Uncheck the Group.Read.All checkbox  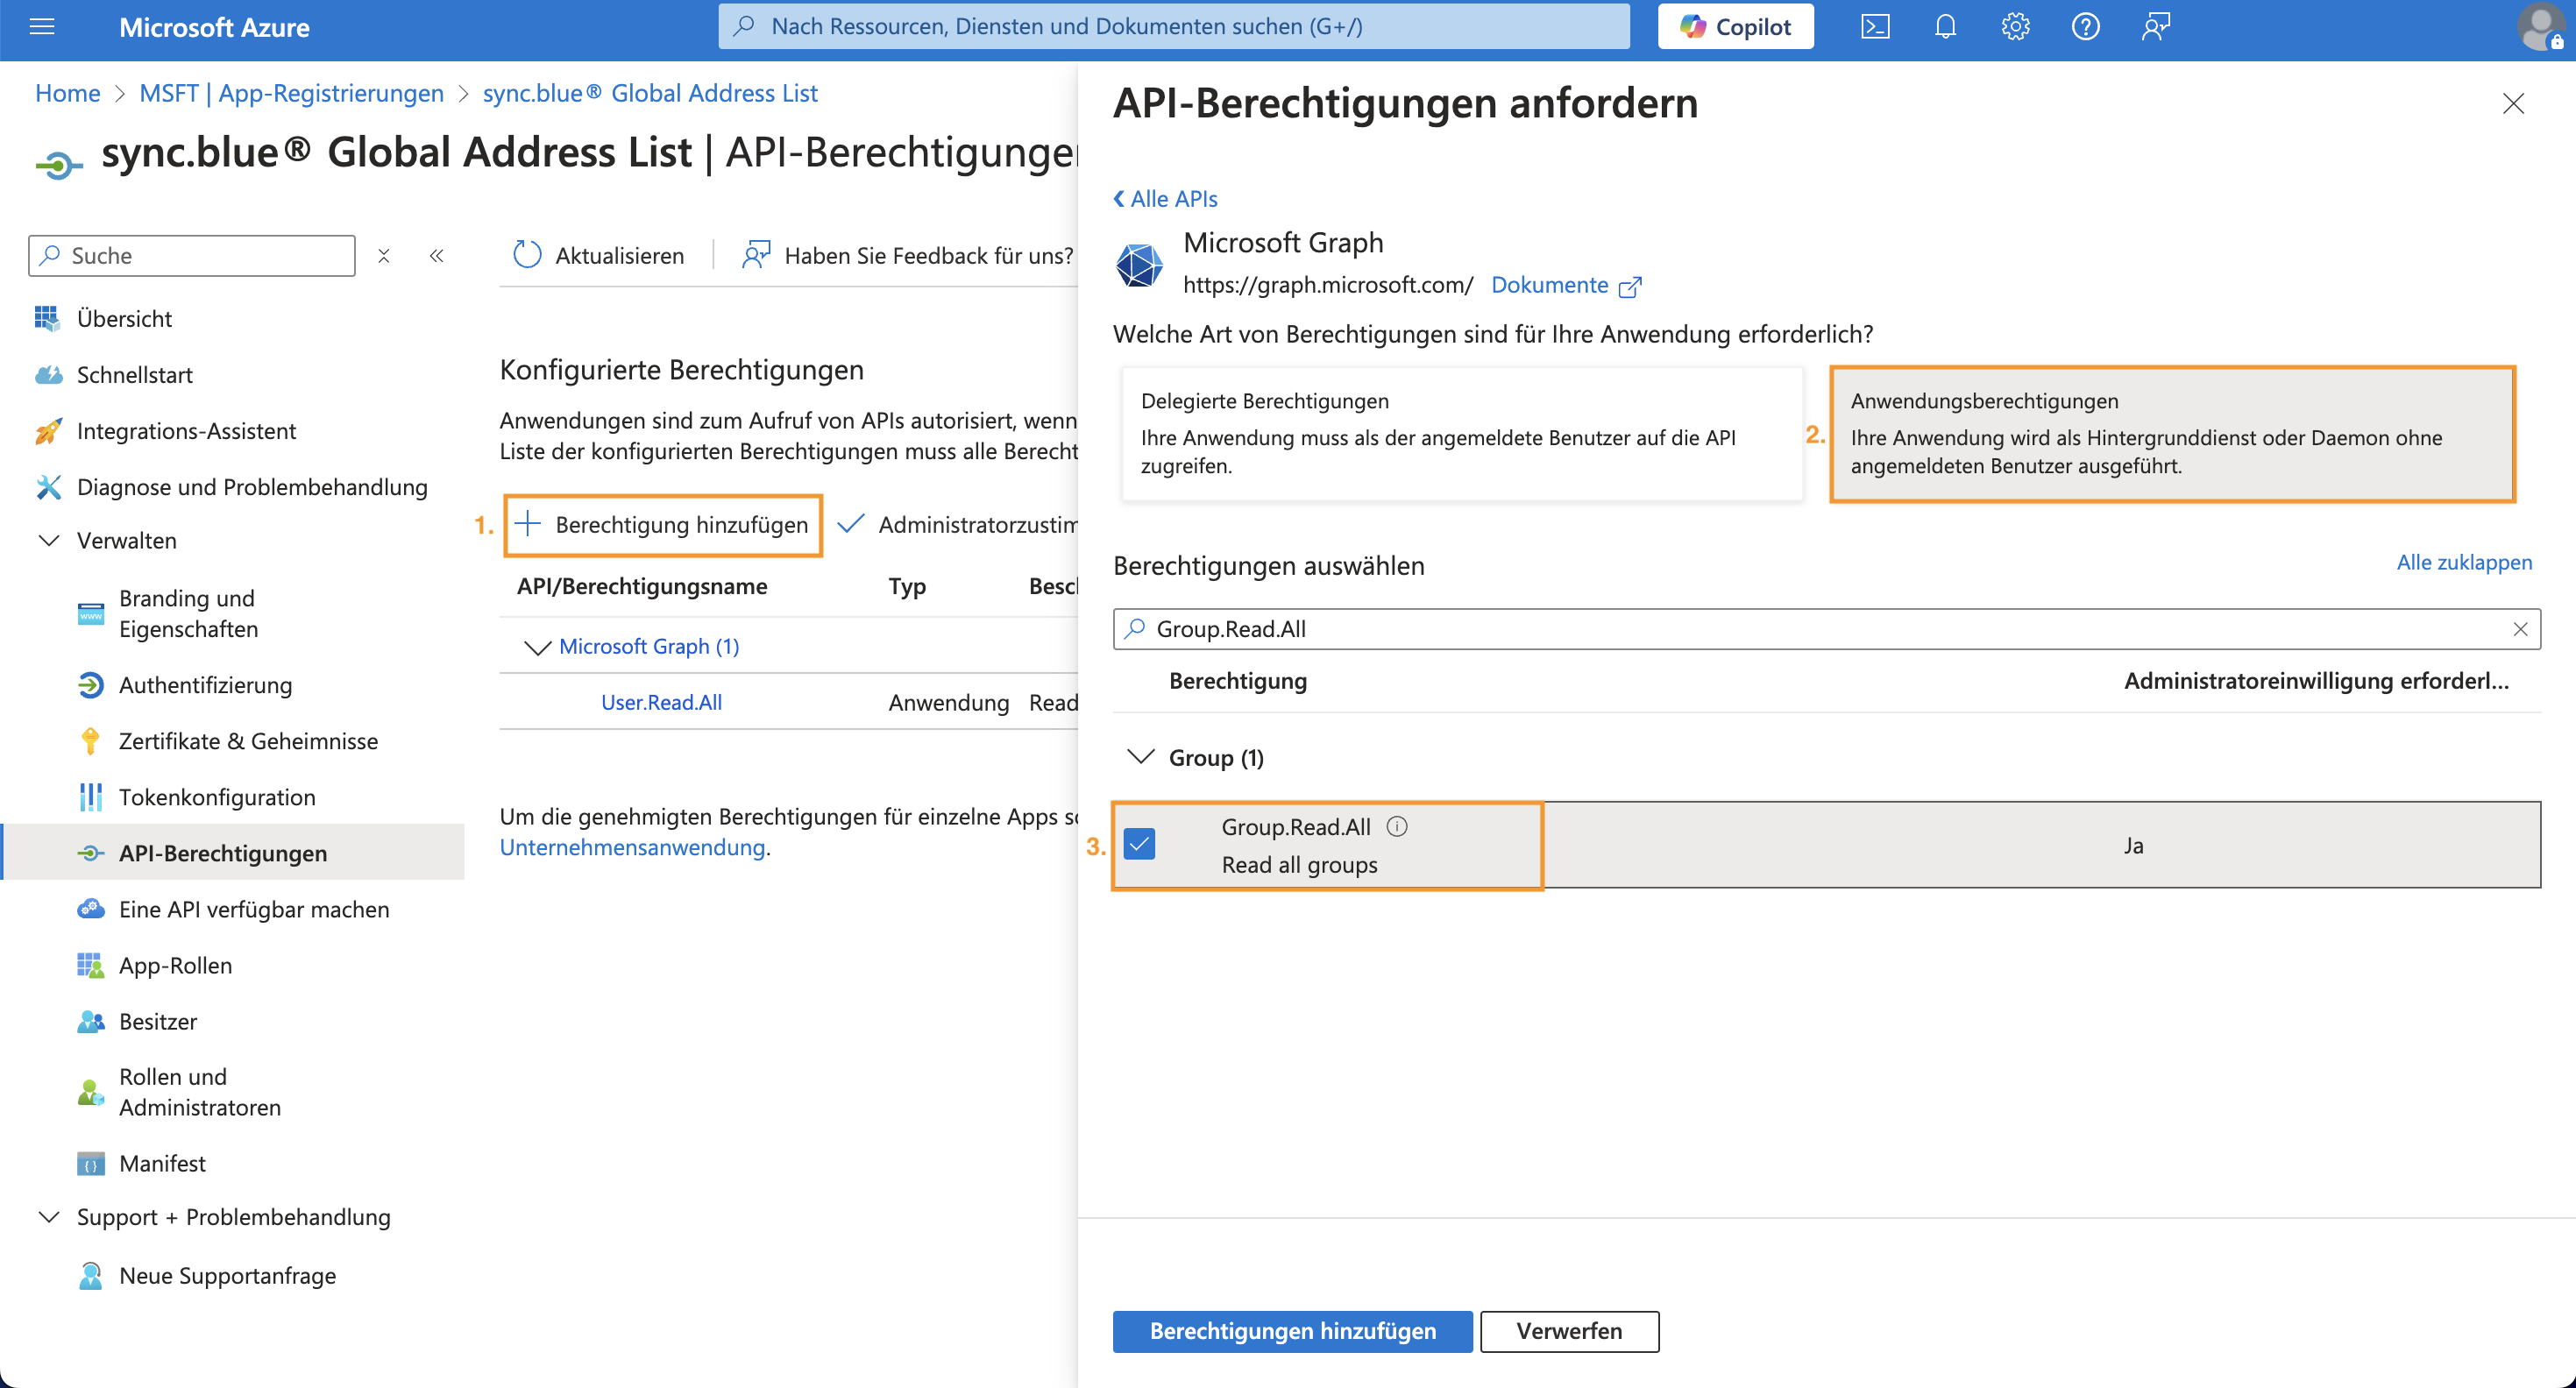[x=1139, y=844]
